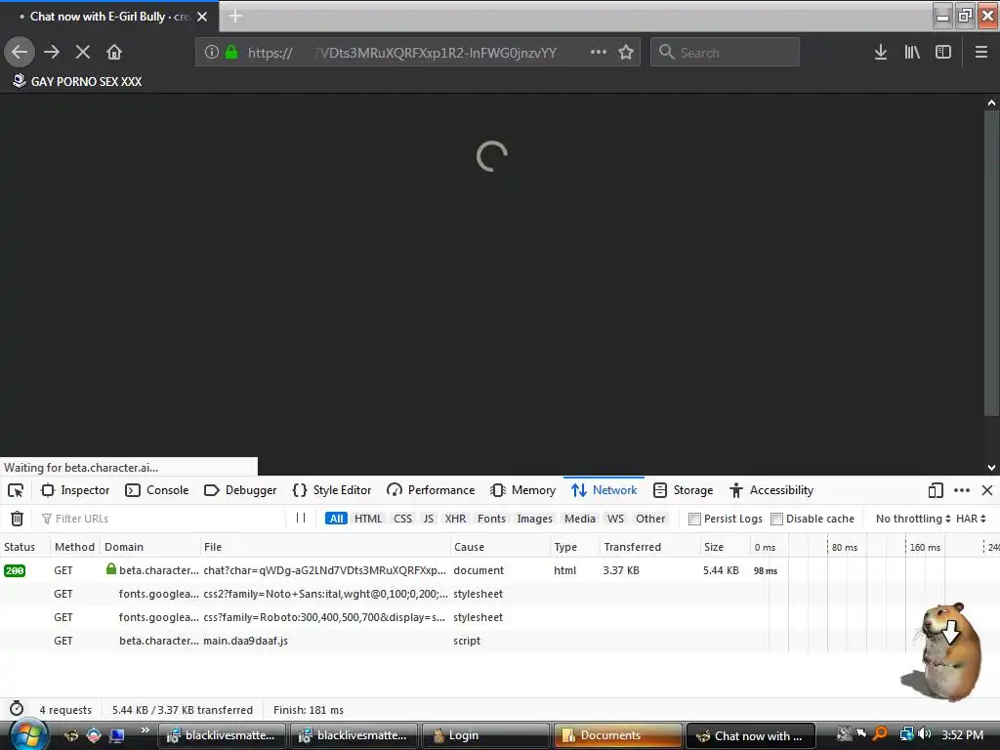Open the library bookmarks icon

tap(912, 52)
